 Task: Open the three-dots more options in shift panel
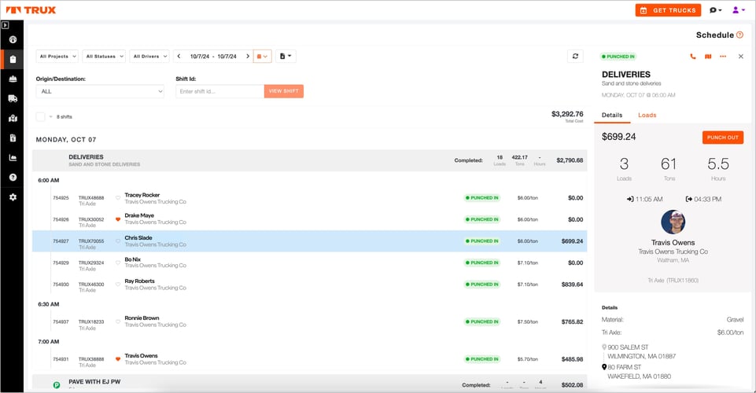pos(723,57)
